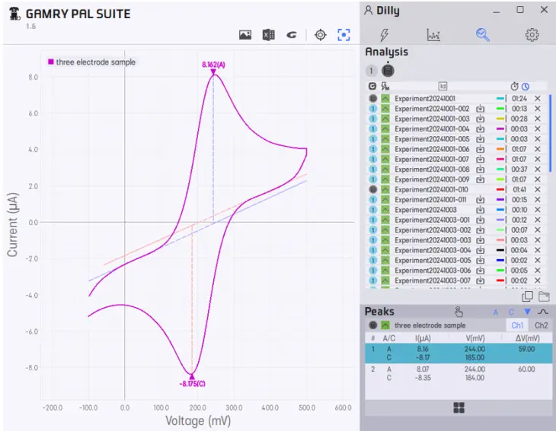Open the chart plot tab
Image resolution: width=556 pixels, height=431 pixels.
(433, 34)
